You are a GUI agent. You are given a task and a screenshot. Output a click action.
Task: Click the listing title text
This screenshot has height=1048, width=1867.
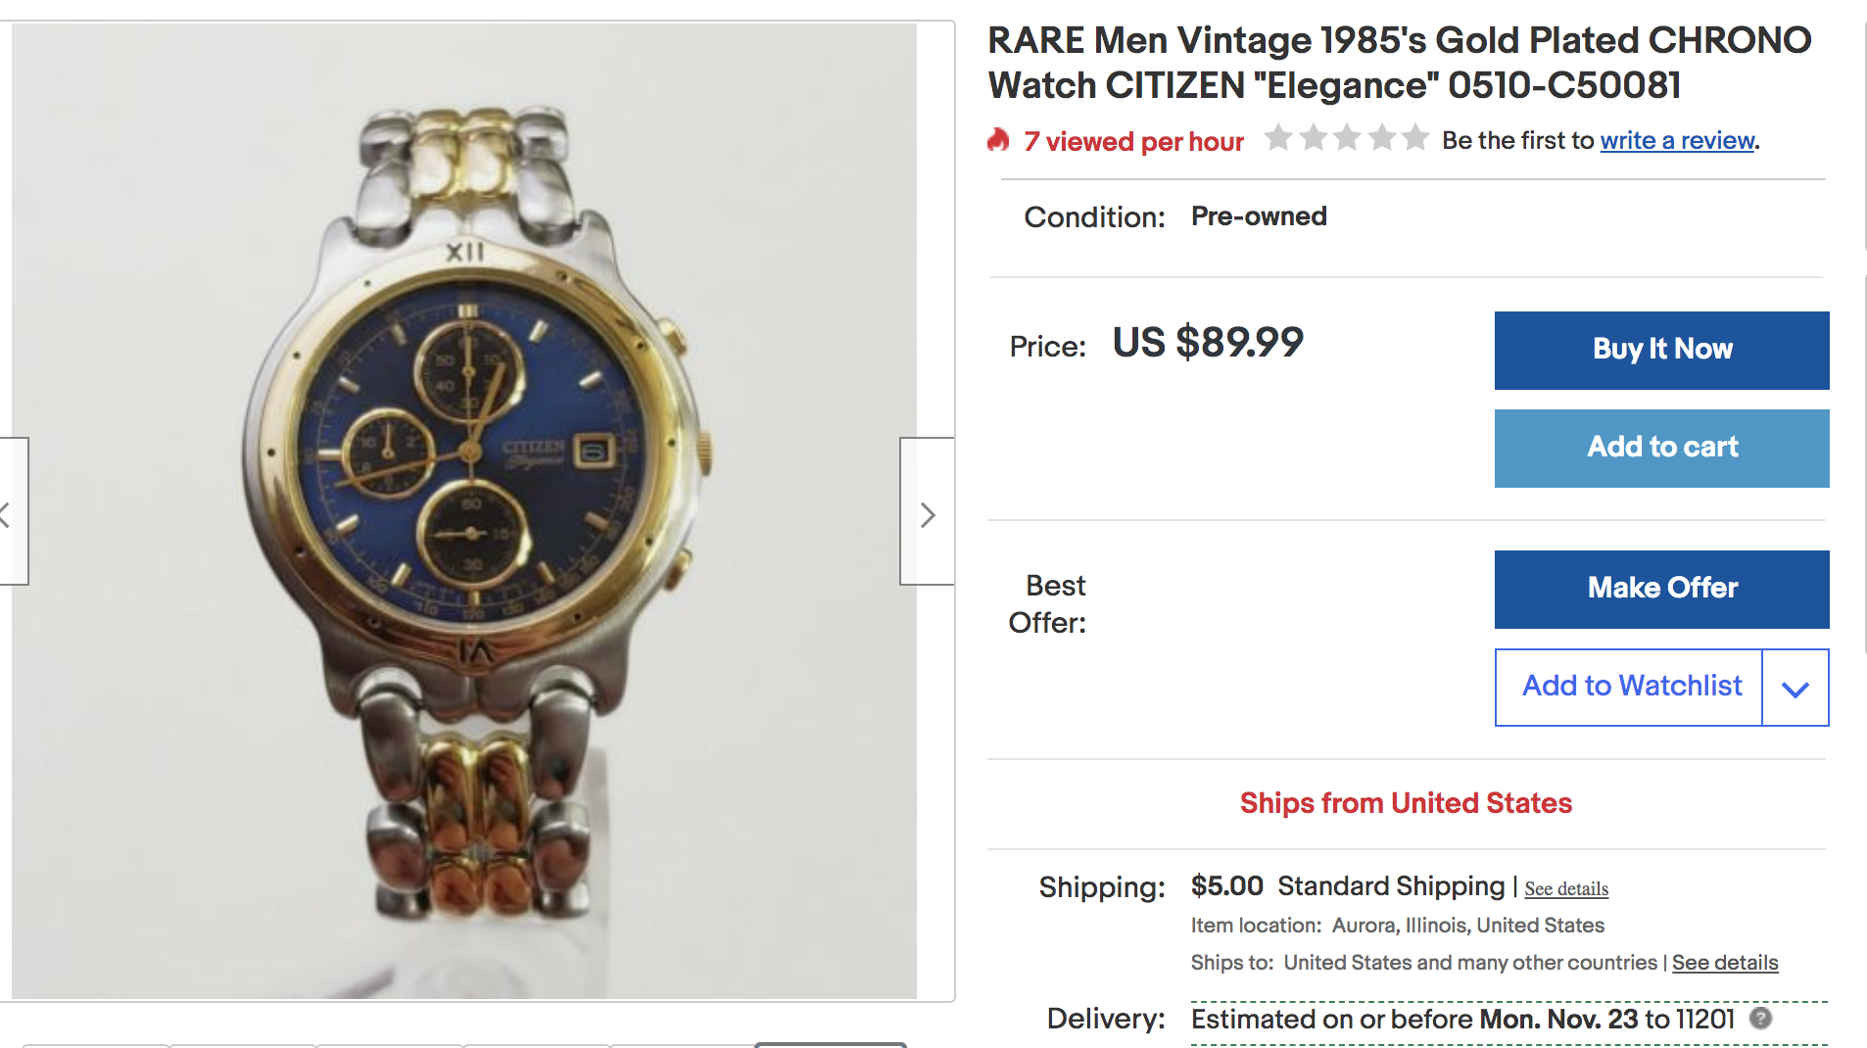tap(1399, 63)
